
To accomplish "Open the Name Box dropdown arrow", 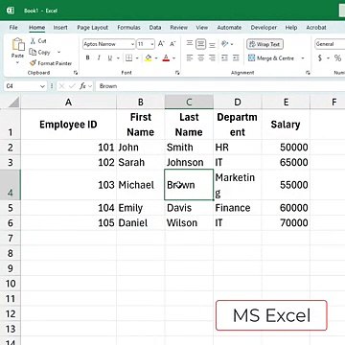I will pyautogui.click(x=42, y=86).
